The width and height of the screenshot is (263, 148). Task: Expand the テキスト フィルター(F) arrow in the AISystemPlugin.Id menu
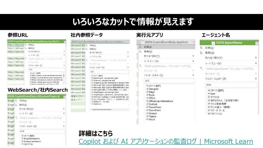(64, 126)
